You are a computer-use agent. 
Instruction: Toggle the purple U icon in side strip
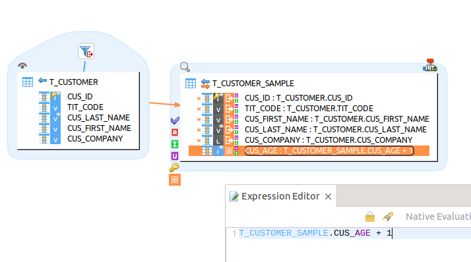[175, 156]
